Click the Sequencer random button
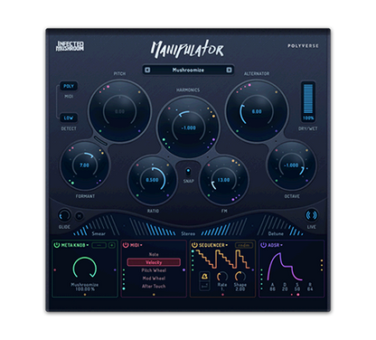Viewport: 376px width, 340px height. coord(244,245)
